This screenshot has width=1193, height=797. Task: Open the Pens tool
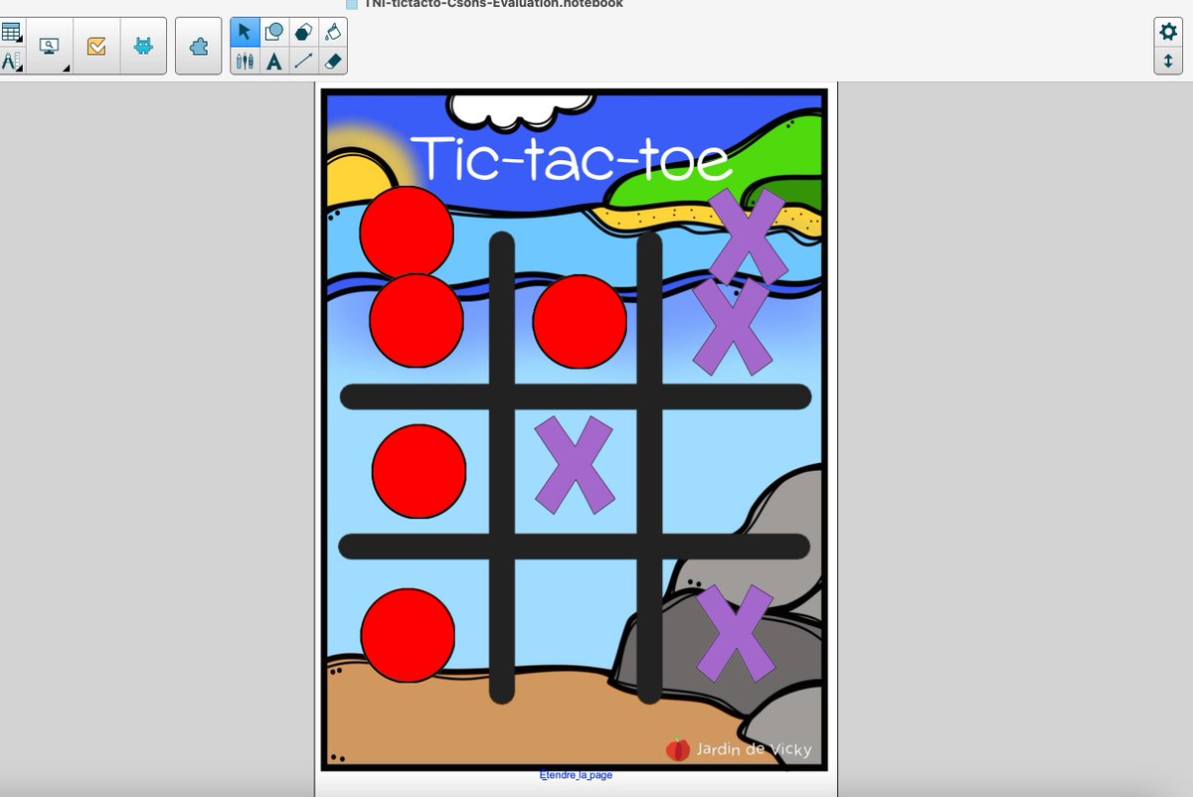(245, 61)
